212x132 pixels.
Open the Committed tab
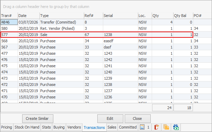[x=128, y=127]
